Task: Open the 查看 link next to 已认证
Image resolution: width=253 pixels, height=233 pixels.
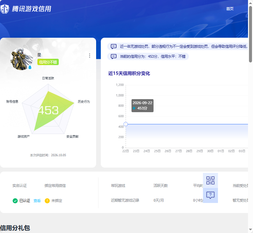Action: 37,201
